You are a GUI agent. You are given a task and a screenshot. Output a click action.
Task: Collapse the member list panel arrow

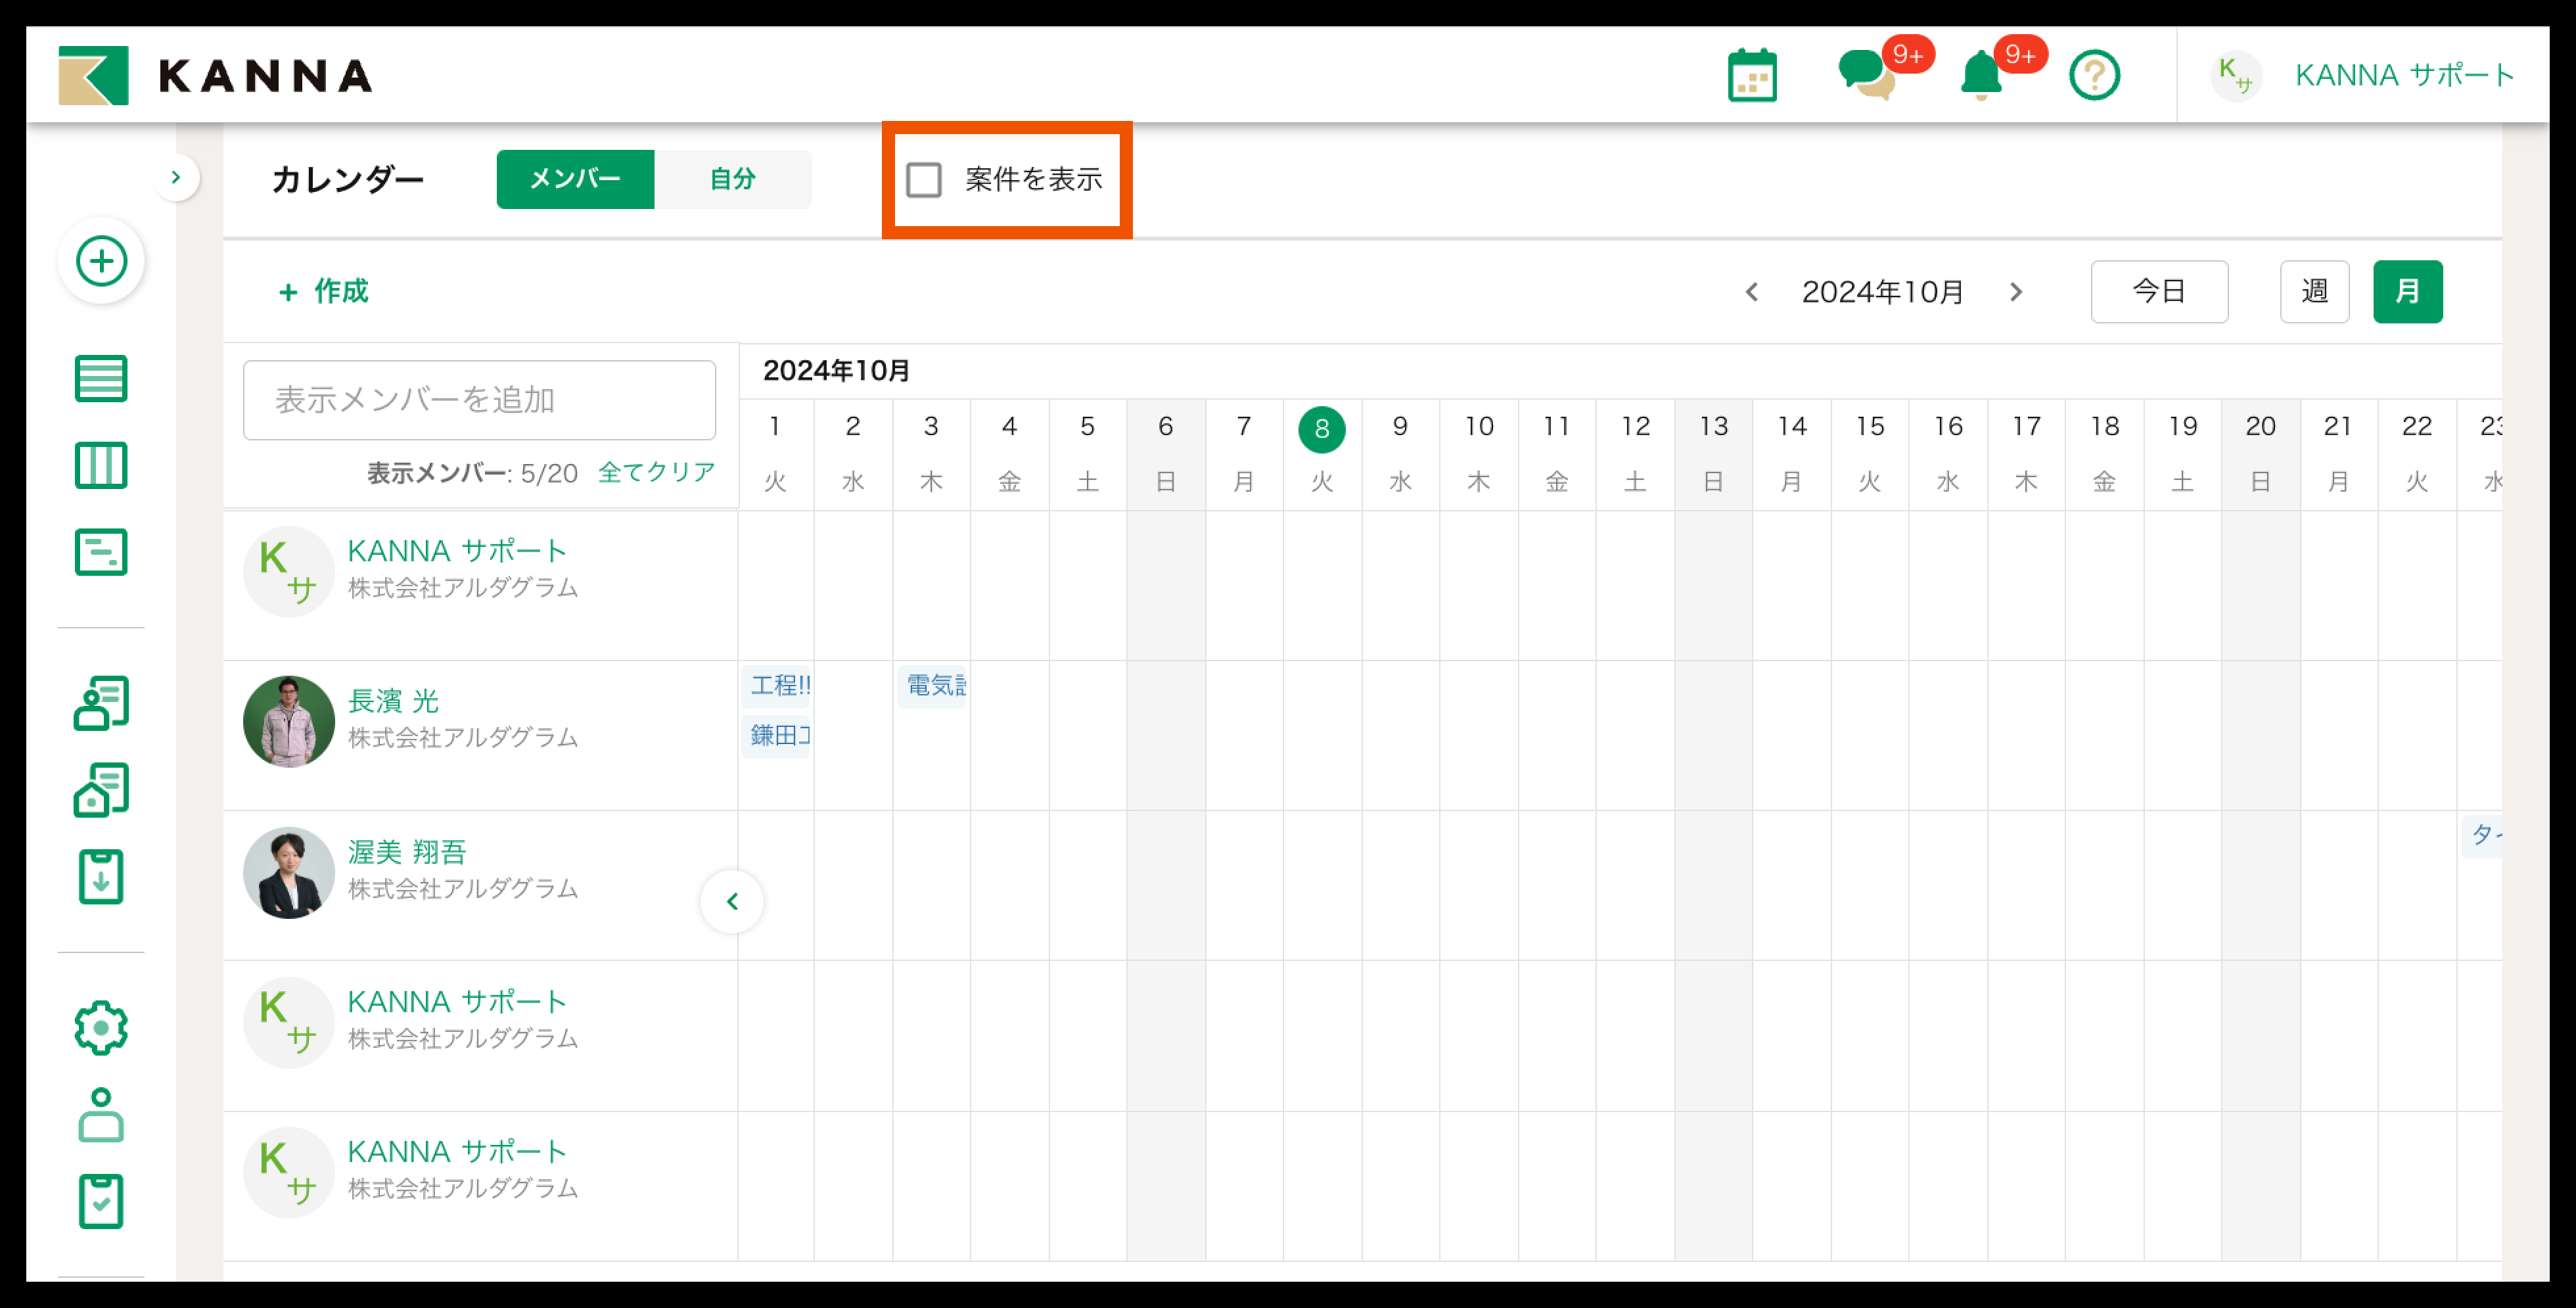point(732,902)
